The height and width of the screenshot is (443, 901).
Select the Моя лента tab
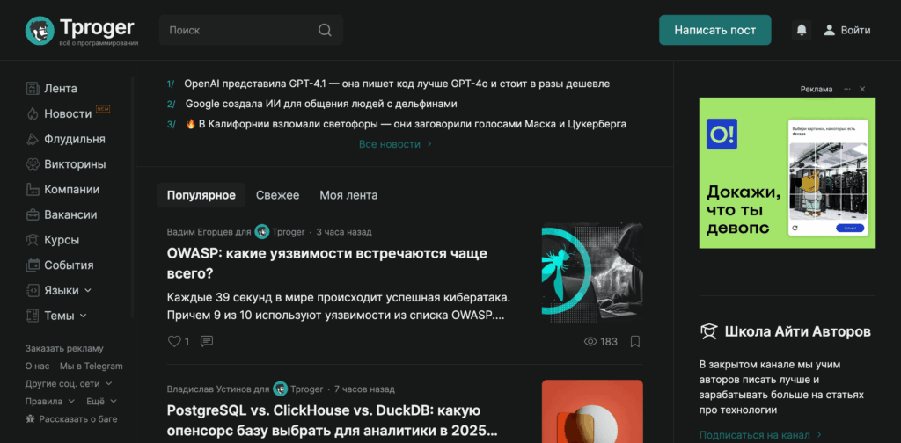[x=348, y=195]
